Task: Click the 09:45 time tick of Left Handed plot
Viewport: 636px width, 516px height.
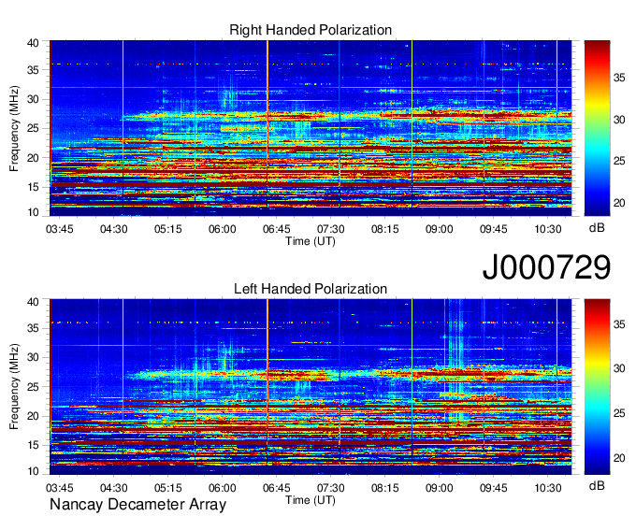Action: (x=494, y=488)
